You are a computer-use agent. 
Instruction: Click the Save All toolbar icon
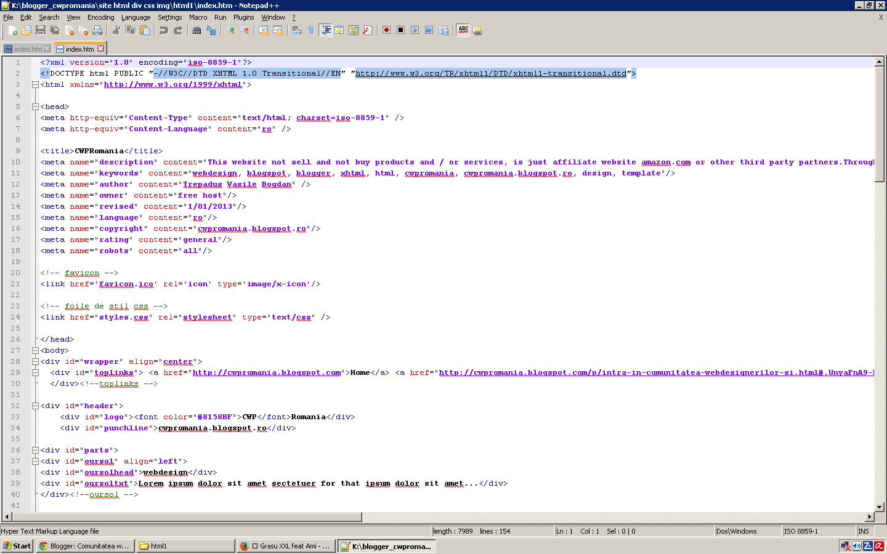[55, 30]
